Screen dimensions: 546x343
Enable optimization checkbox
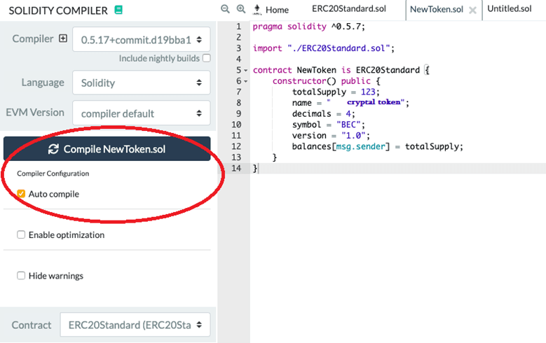[21, 234]
